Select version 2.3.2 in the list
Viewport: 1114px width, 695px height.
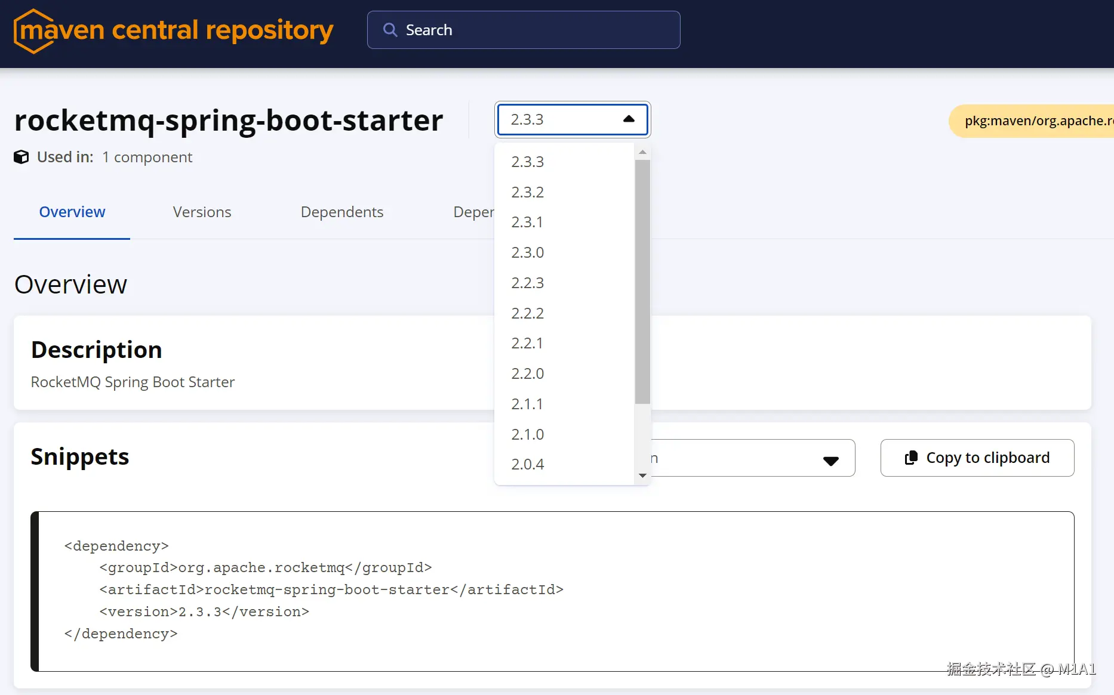(564, 192)
